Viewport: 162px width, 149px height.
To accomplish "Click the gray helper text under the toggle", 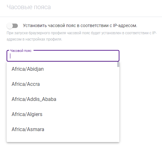I will pos(81,36).
